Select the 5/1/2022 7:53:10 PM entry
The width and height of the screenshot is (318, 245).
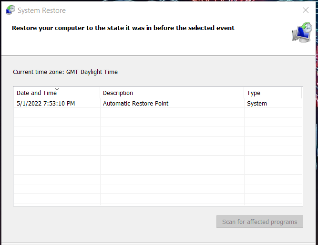click(46, 103)
